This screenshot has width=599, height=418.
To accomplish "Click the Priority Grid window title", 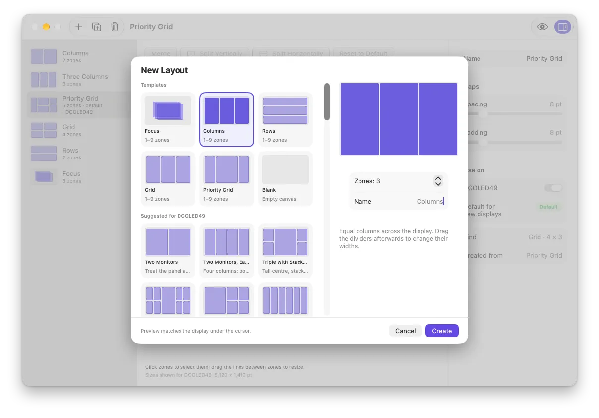I will pos(151,27).
